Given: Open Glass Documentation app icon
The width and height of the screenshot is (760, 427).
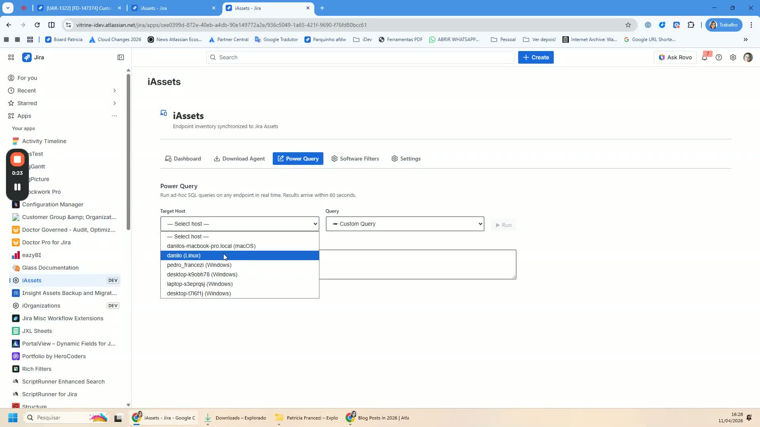Looking at the screenshot, I should click(16, 268).
